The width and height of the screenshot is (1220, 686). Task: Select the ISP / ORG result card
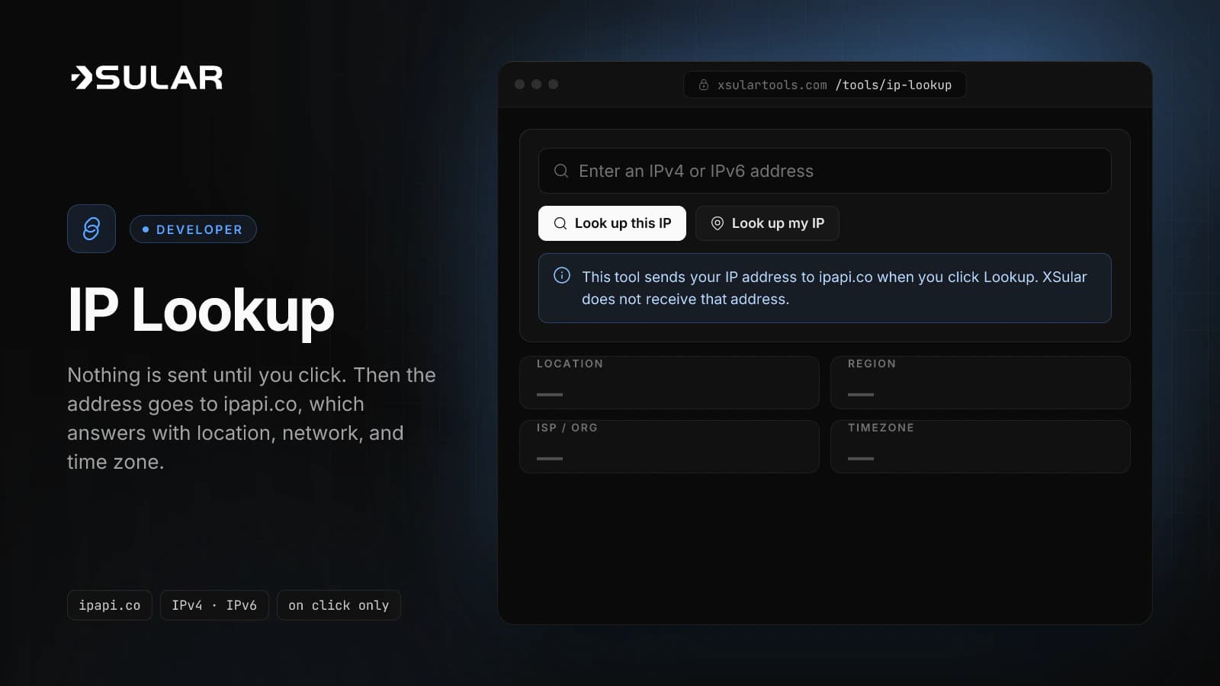click(669, 447)
